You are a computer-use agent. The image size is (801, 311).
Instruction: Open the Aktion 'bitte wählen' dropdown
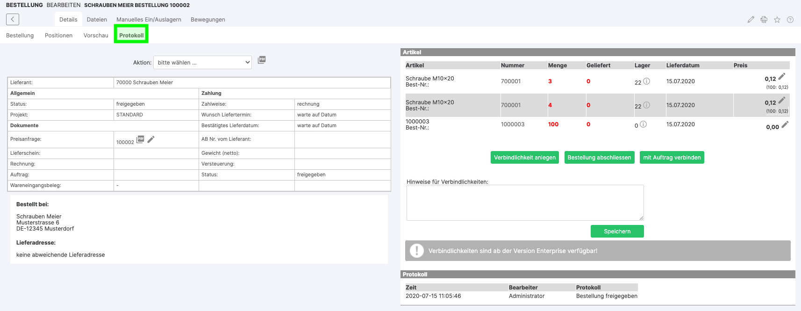(202, 62)
